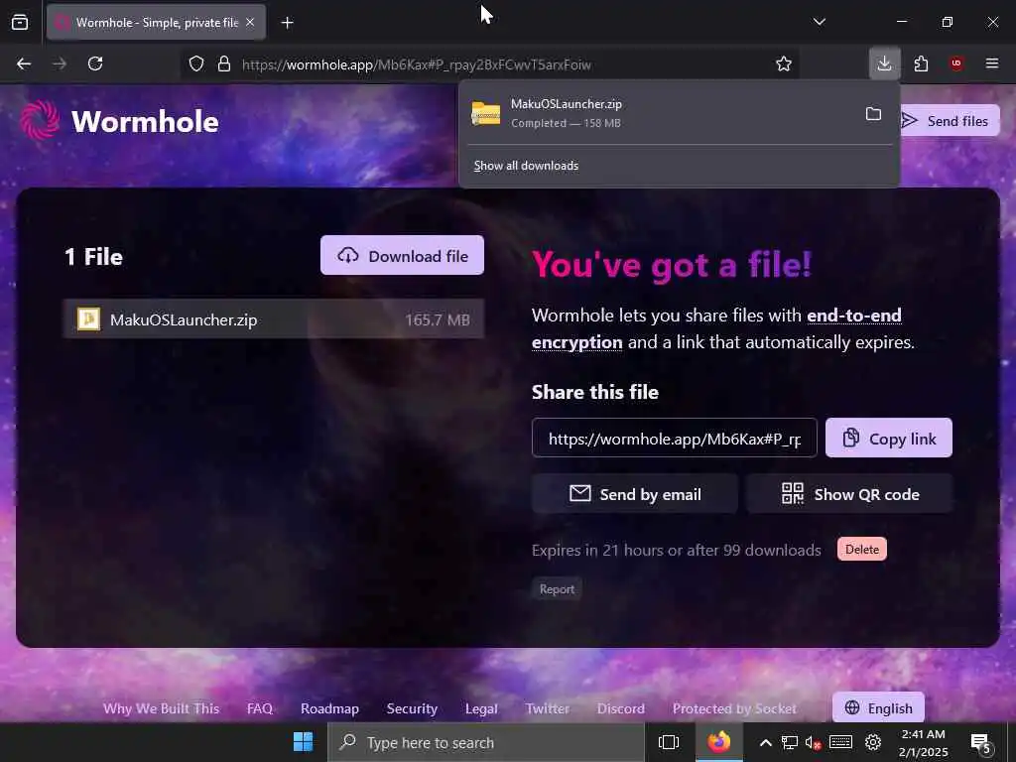Open a new browser tab
Image resolution: width=1016 pixels, height=762 pixels.
pos(287,23)
